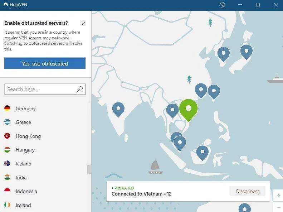Select Hungary flag icon
Screen dimensions: 283x212
[7, 150]
